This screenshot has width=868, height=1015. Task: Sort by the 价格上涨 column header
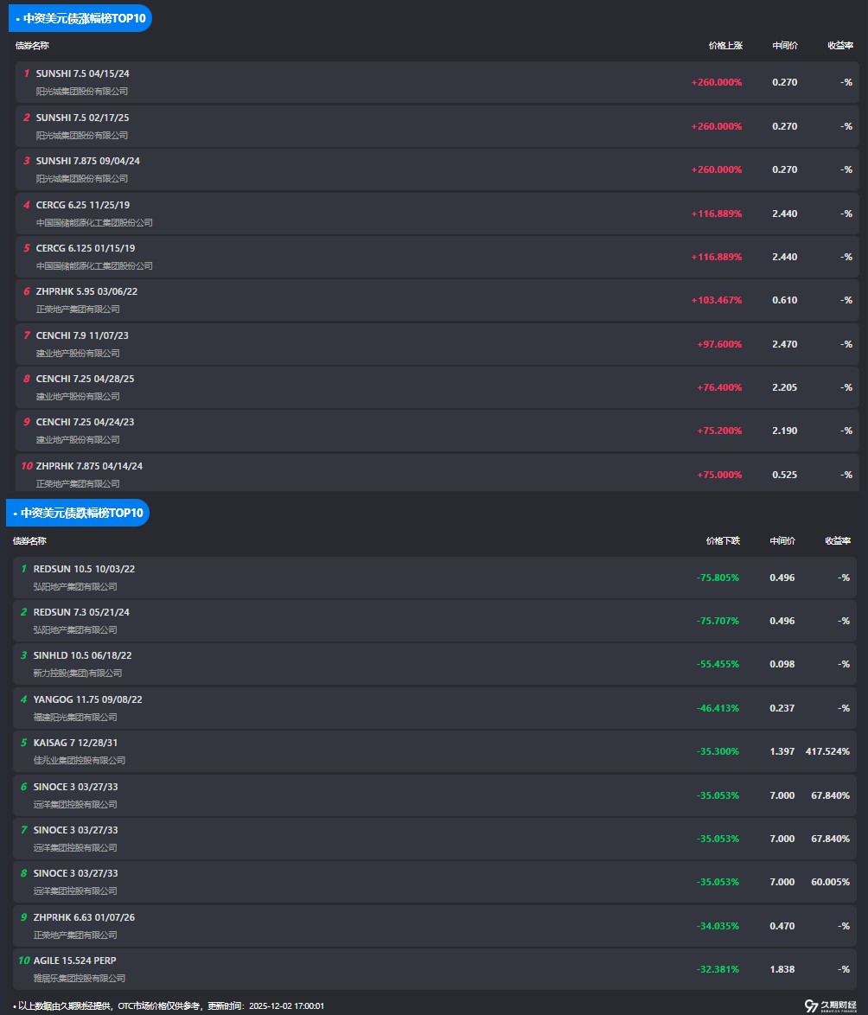(724, 45)
